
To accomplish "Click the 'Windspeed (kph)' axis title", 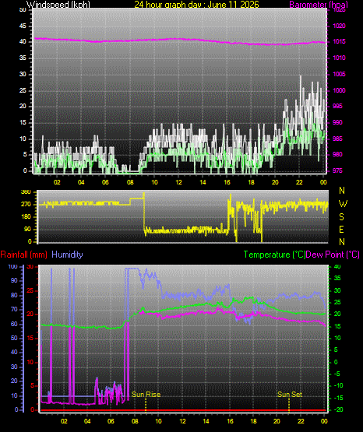I will [x=58, y=5].
